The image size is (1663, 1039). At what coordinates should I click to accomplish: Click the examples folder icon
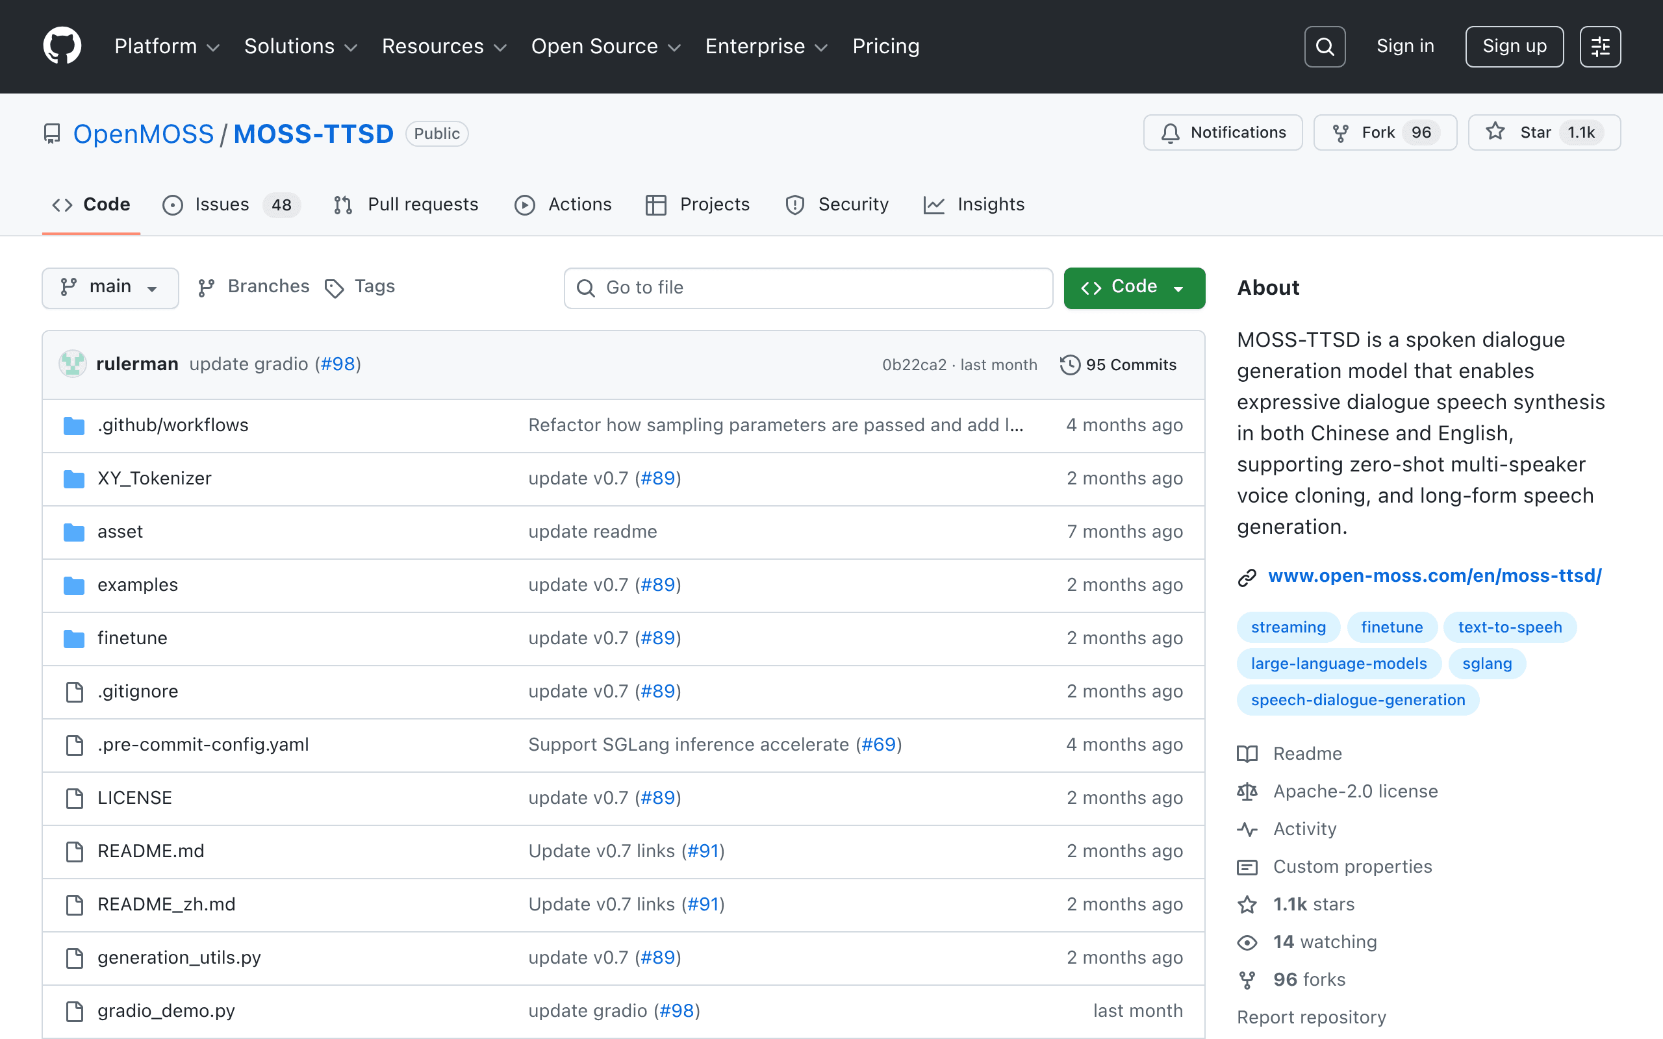click(x=73, y=585)
